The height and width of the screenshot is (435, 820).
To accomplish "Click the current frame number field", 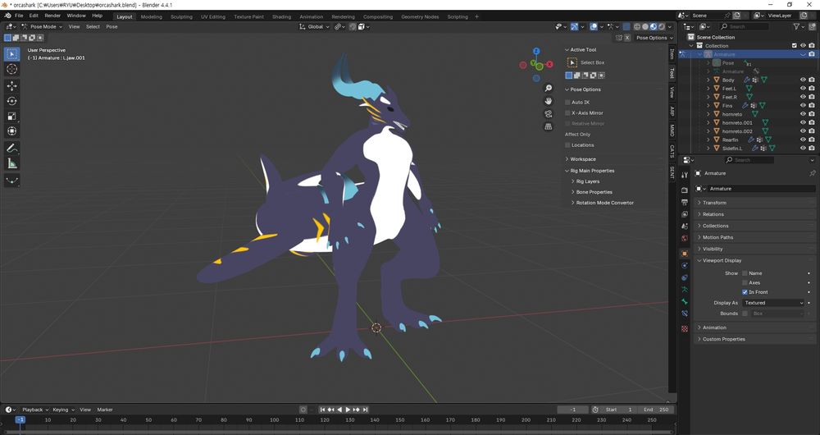I will 573,410.
